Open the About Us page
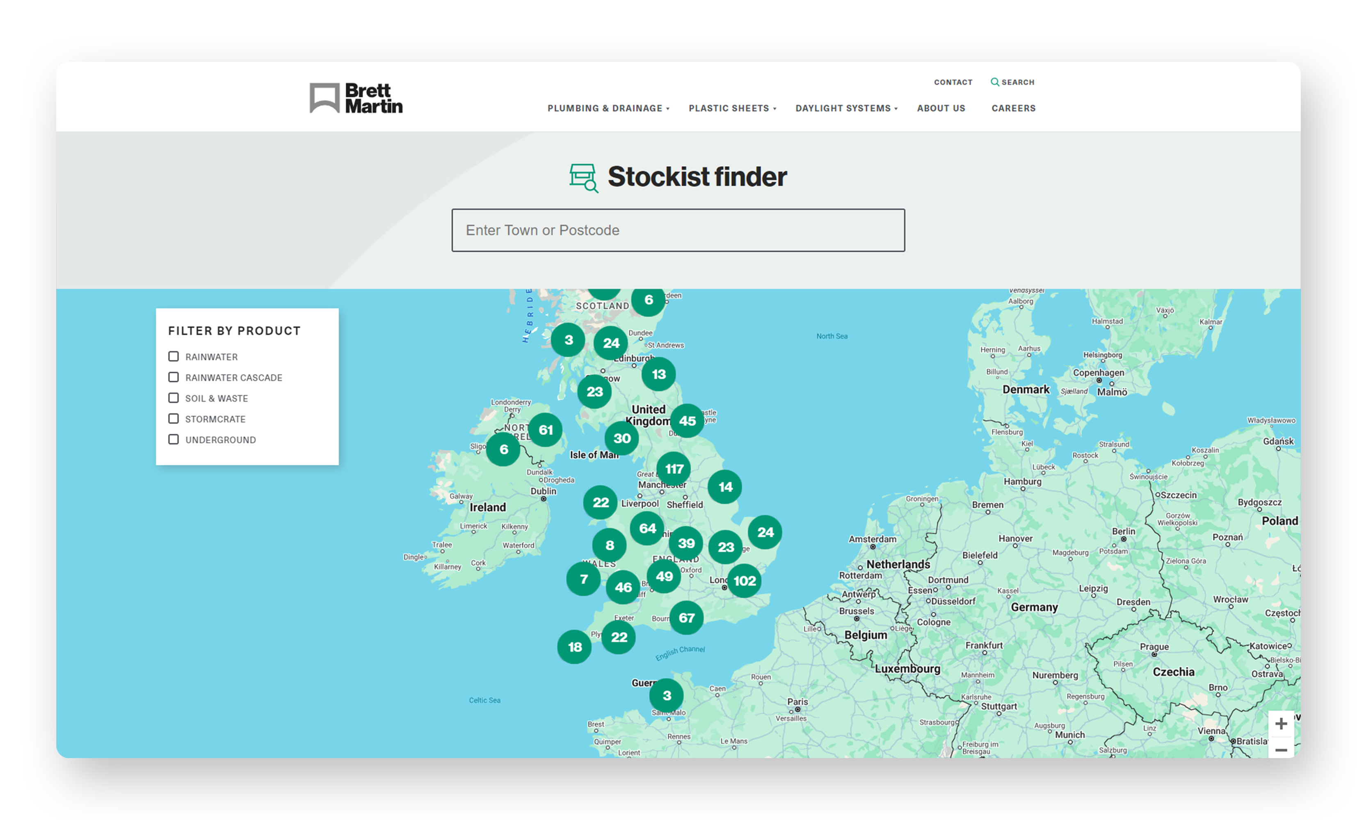The height and width of the screenshot is (820, 1357). click(941, 107)
